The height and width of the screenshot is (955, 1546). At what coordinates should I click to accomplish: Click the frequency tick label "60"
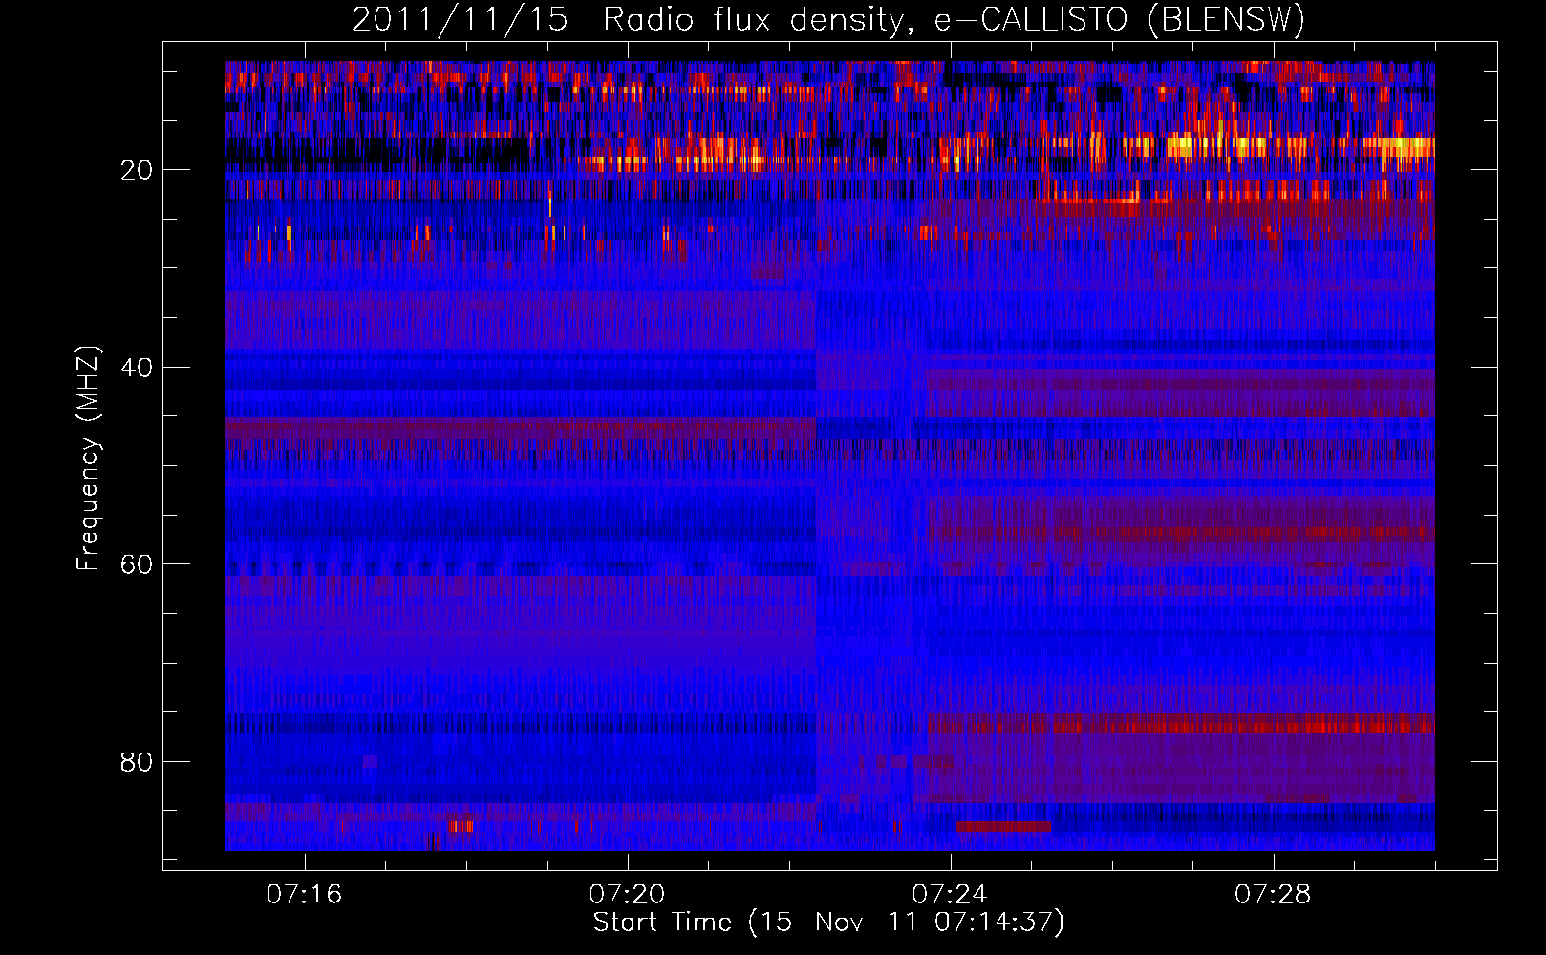pyautogui.click(x=138, y=564)
